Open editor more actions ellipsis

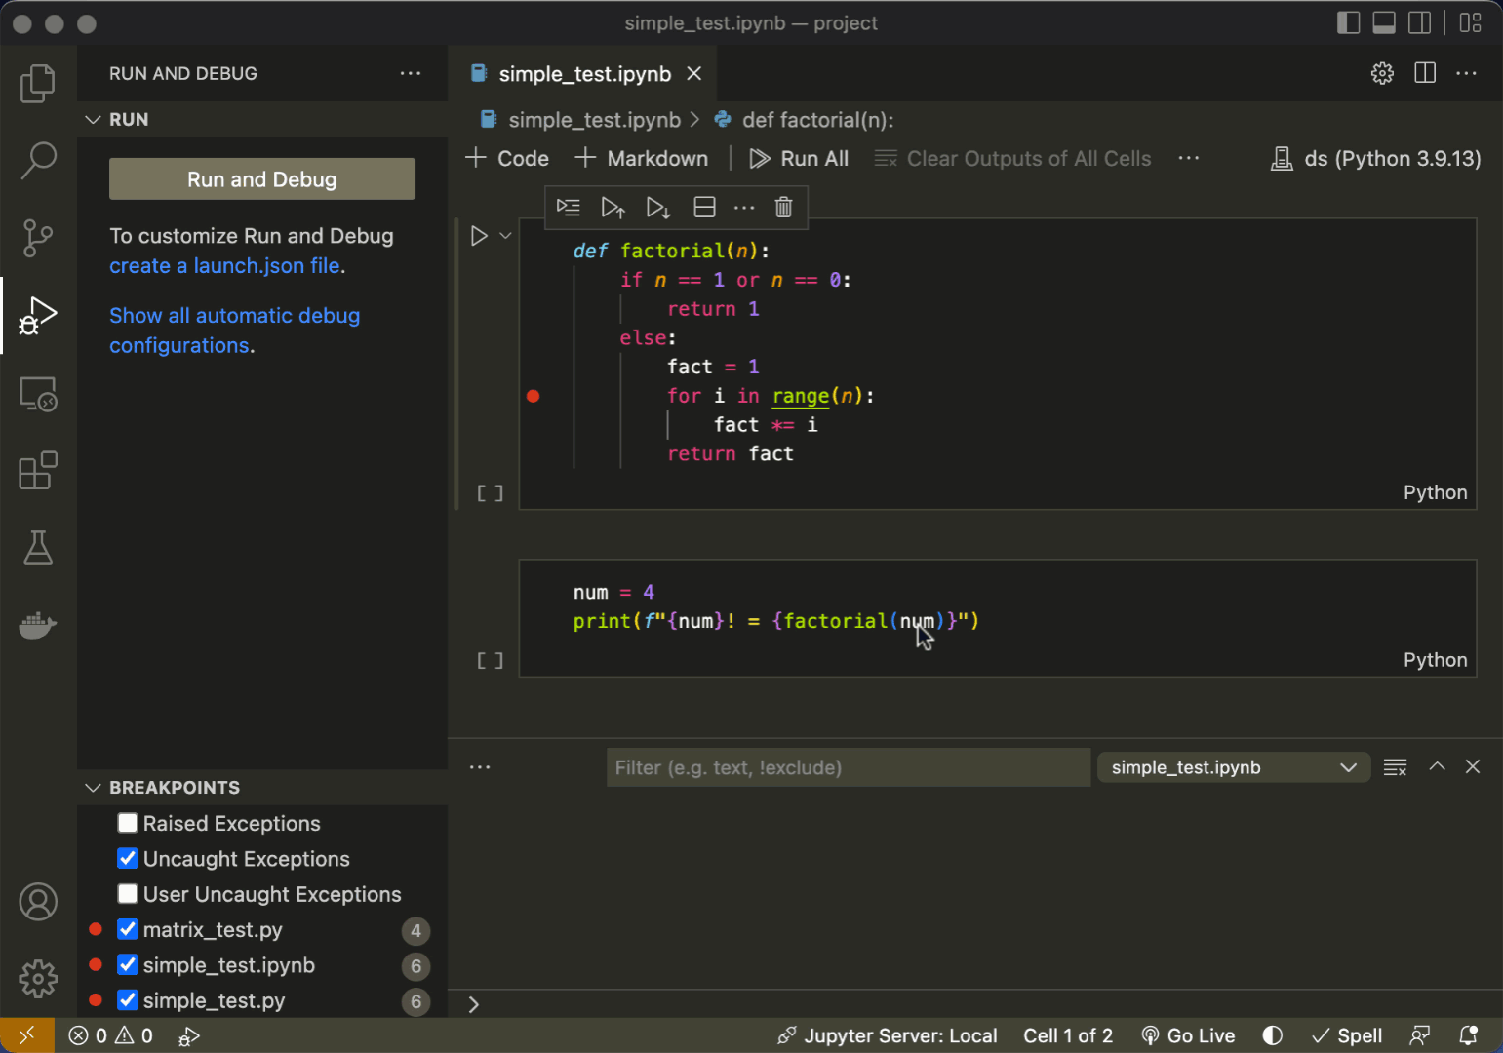tap(1466, 73)
